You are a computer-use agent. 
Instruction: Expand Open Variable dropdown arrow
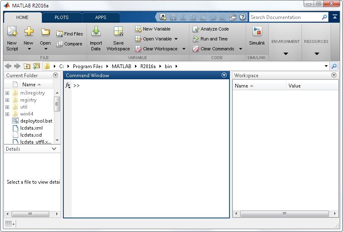pos(176,39)
